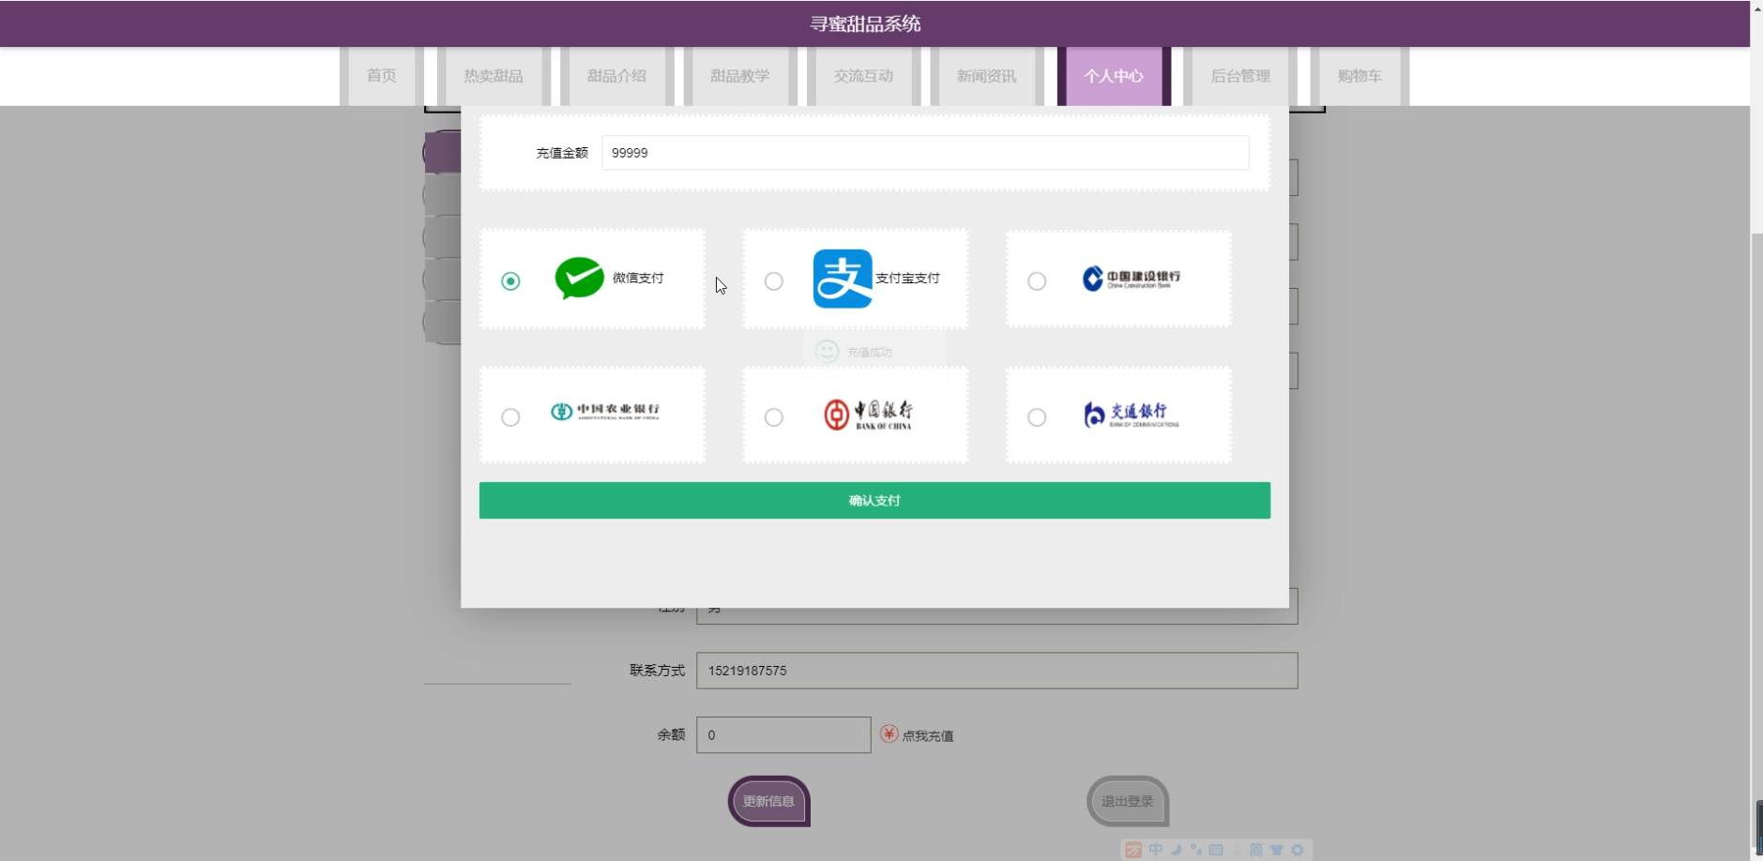Click the yen recharge icon

889,733
